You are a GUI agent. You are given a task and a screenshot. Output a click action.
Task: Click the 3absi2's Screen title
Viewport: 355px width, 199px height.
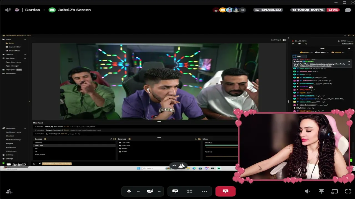tap(74, 10)
